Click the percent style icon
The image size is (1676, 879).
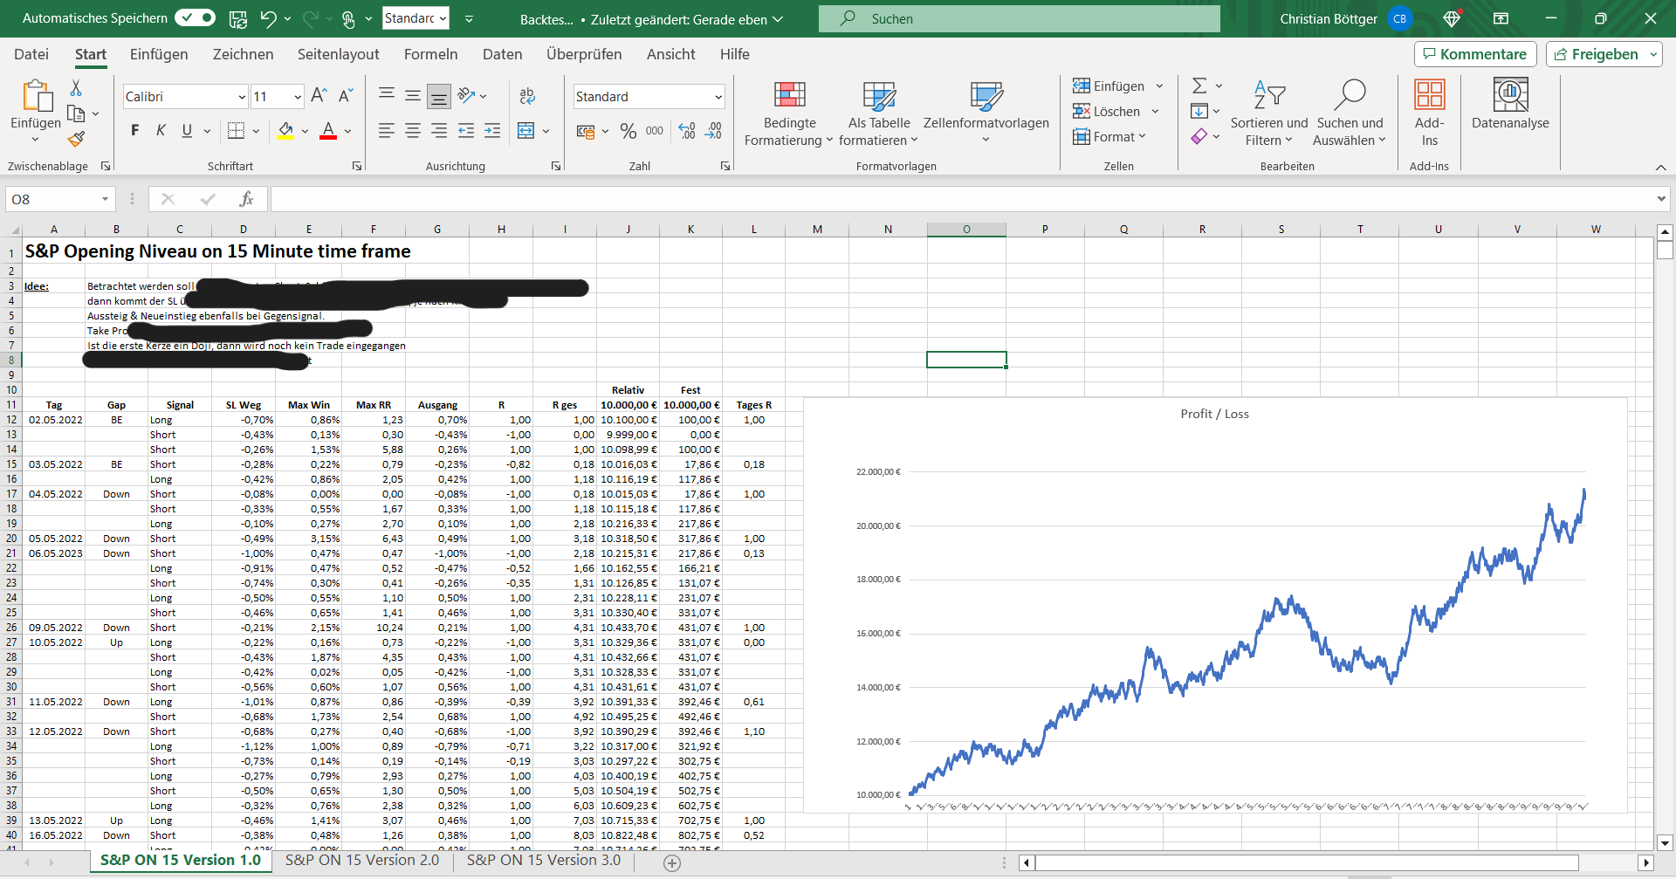[x=628, y=131]
